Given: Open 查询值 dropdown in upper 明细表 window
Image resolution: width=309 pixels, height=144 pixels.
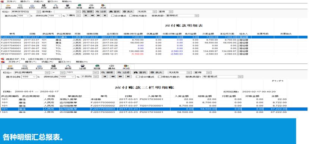Looking at the screenshot, I should [78, 12].
